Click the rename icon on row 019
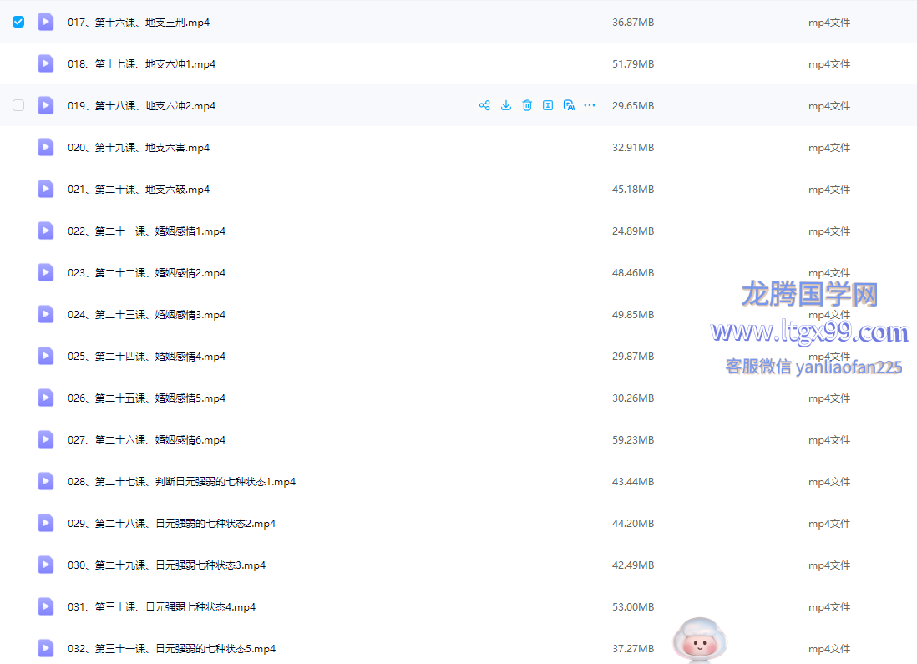The width and height of the screenshot is (917, 664). click(548, 105)
